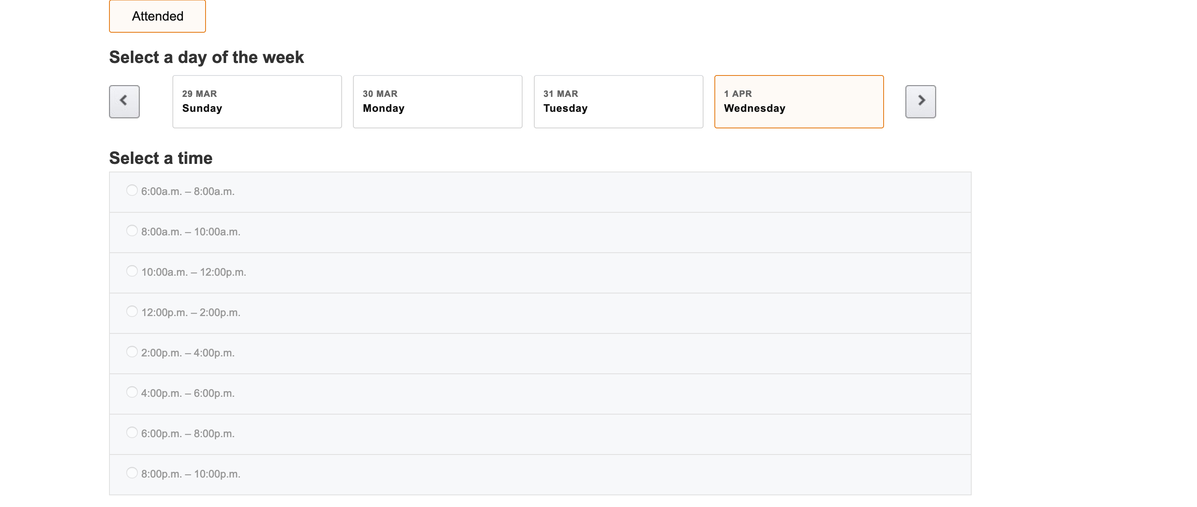The image size is (1197, 507).
Task: Click the '6:00a.m. – 8:00a.m.' label text
Action: (x=188, y=191)
